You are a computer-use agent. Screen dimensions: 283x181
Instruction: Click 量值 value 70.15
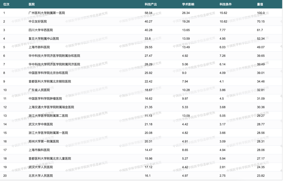point(261,22)
